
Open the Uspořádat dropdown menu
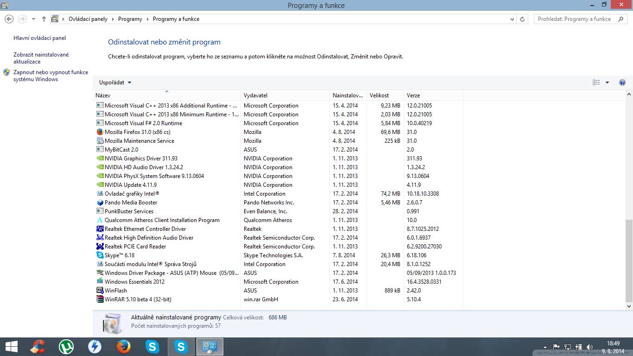[x=115, y=83]
